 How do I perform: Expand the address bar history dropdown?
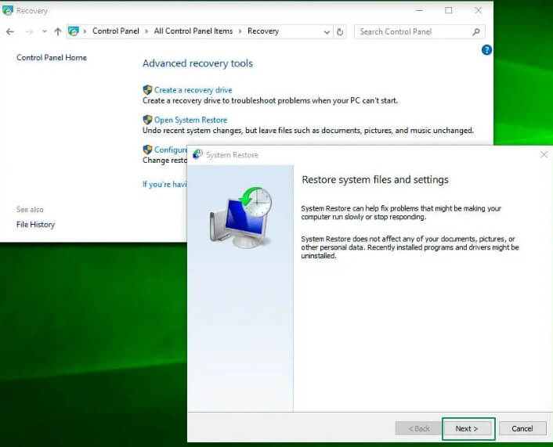tap(327, 31)
